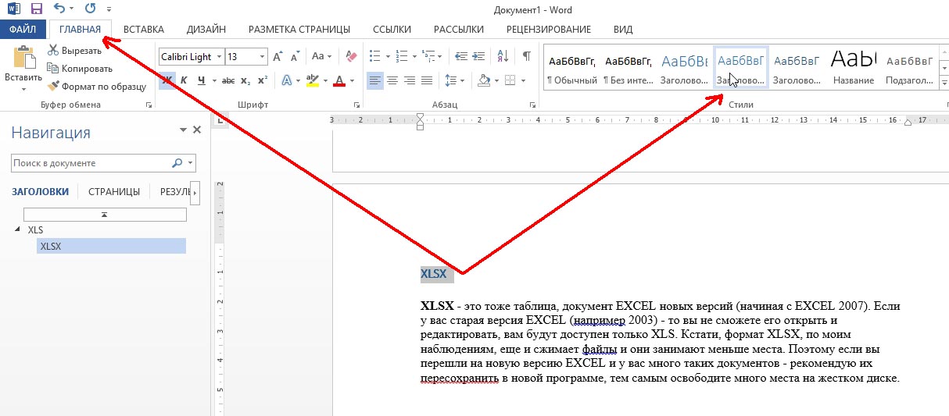Click the sort А-Я icon
949x416 pixels.
pos(503,56)
